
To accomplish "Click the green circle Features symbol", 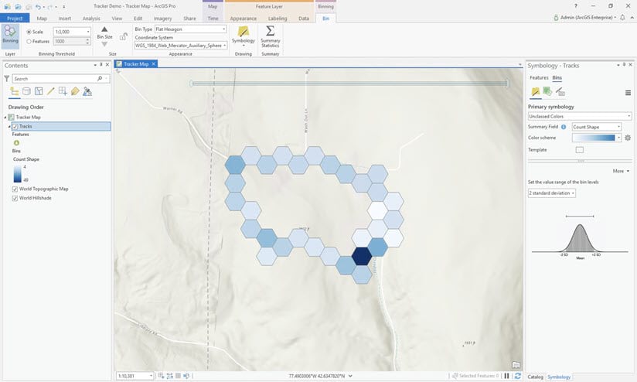I will pyautogui.click(x=17, y=142).
